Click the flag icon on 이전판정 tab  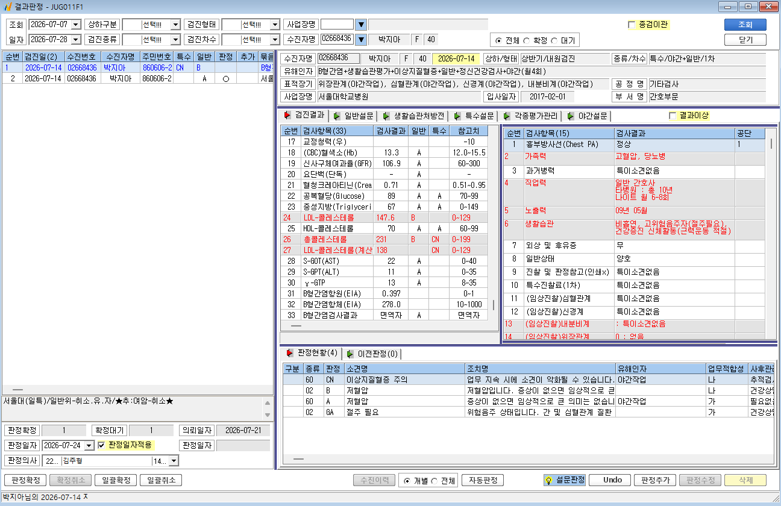[350, 354]
